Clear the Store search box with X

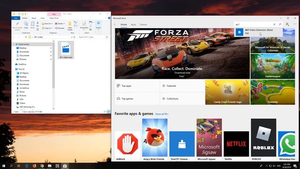tap(274, 24)
